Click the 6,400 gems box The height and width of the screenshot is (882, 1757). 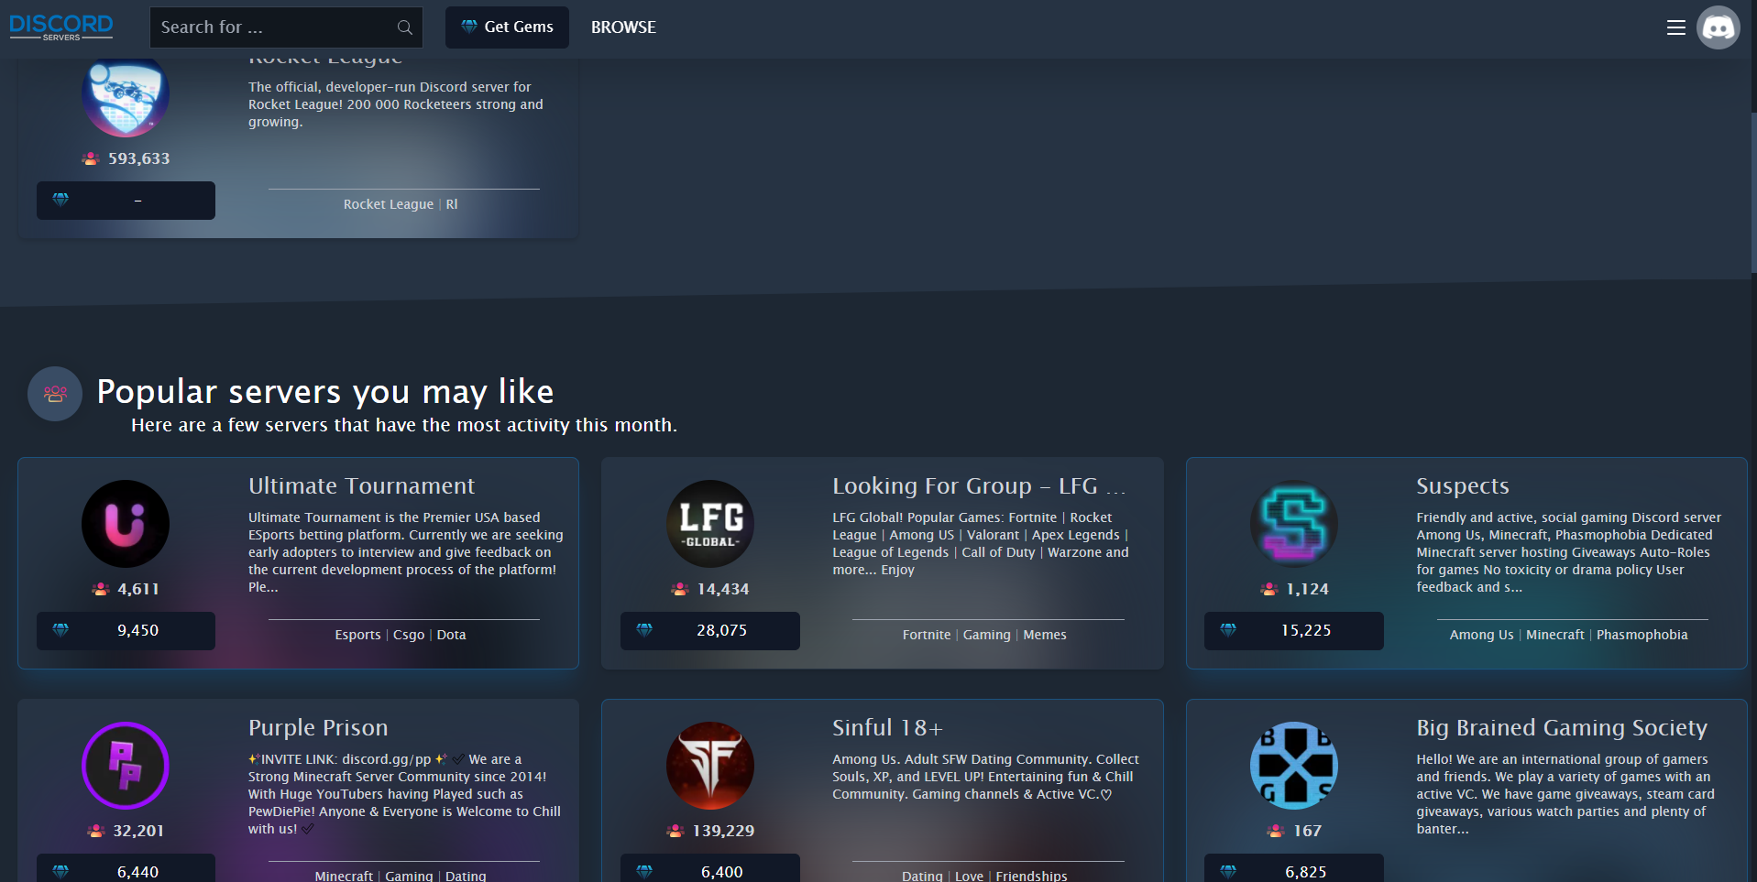710,870
